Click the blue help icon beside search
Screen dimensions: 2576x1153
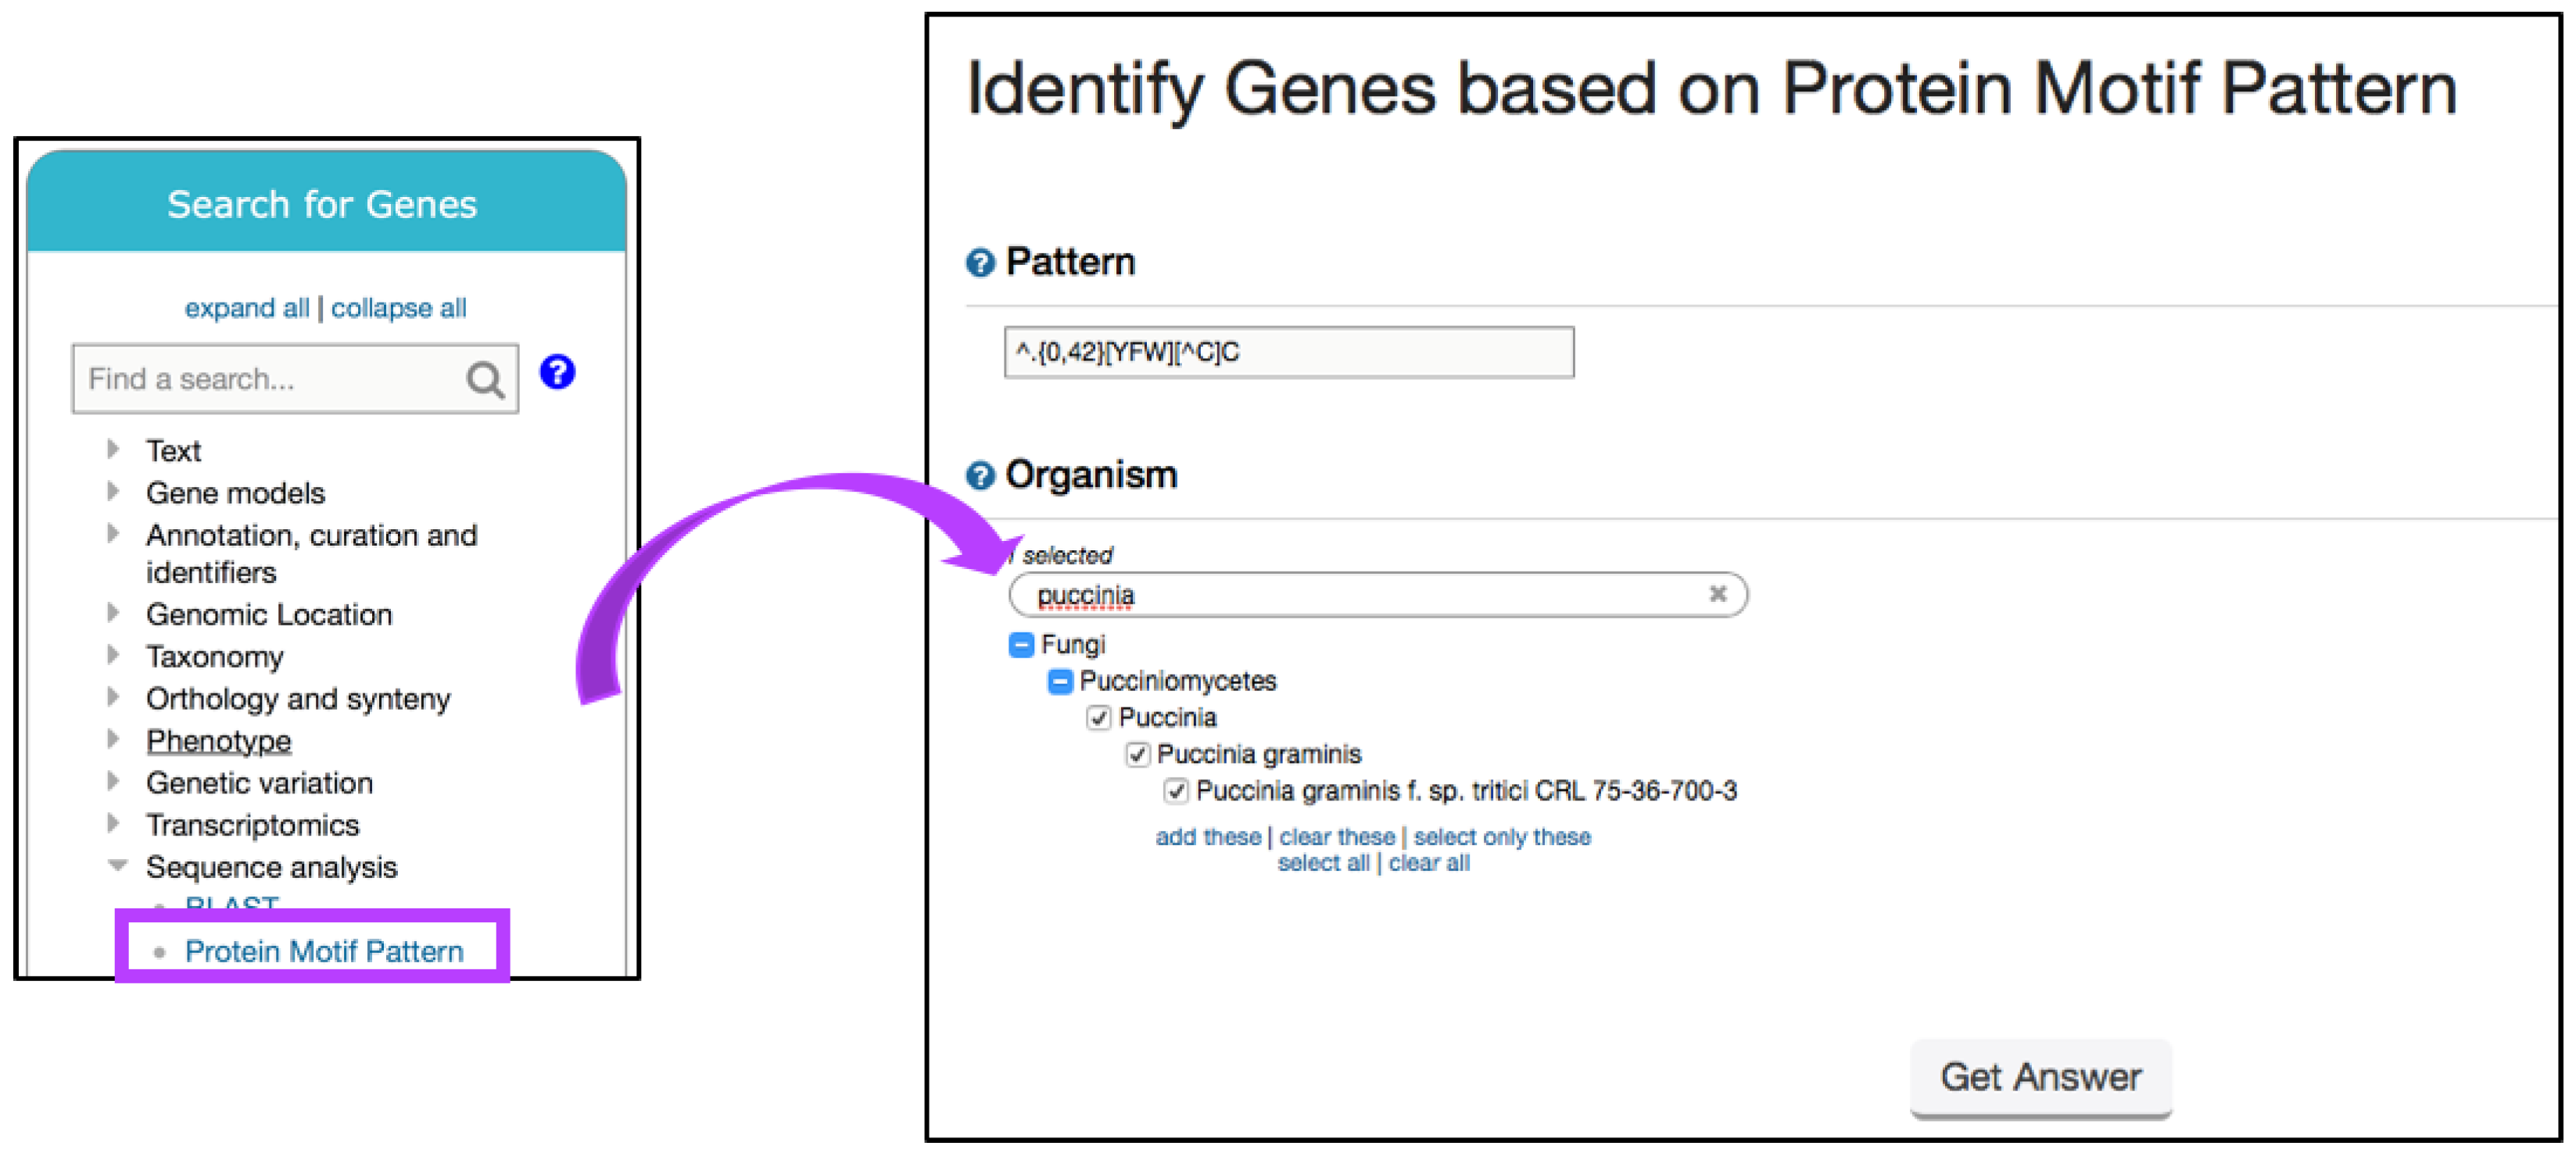557,372
